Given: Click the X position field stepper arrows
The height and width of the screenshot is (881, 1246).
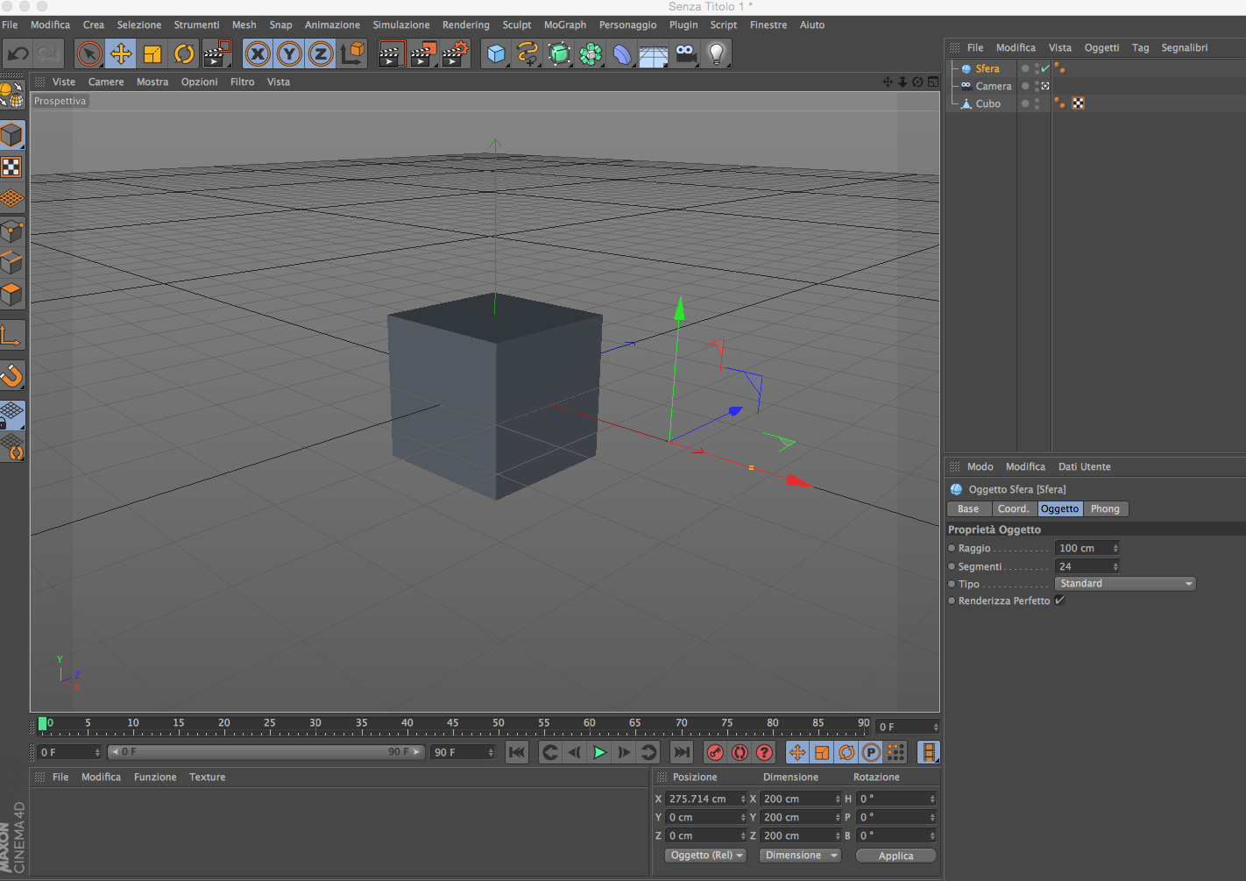Looking at the screenshot, I should [x=743, y=799].
